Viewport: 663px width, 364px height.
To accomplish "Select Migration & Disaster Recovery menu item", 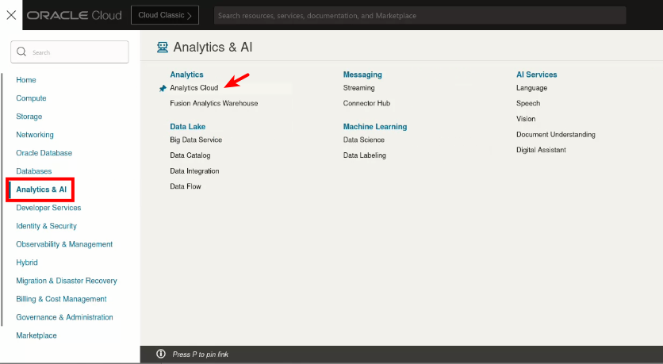I will (67, 280).
